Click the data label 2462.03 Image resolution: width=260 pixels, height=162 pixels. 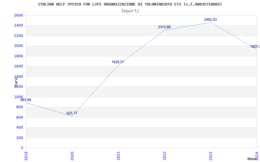[x=210, y=19]
